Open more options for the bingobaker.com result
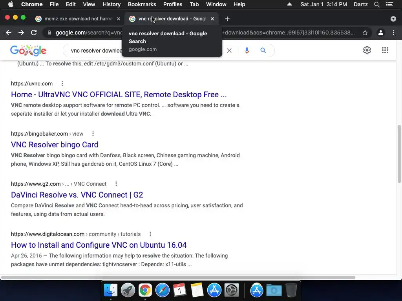This screenshot has width=402, height=301. pos(93,134)
